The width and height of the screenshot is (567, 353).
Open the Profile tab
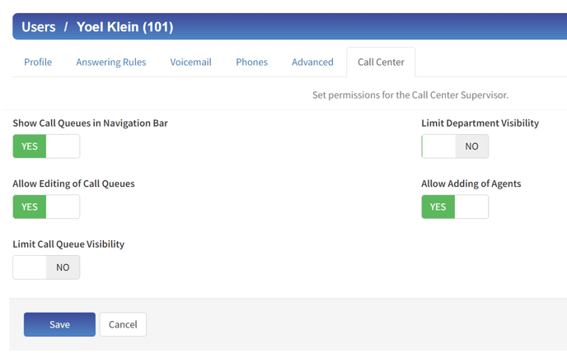[38, 62]
